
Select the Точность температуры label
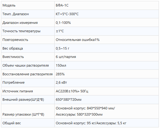pos(21,31)
